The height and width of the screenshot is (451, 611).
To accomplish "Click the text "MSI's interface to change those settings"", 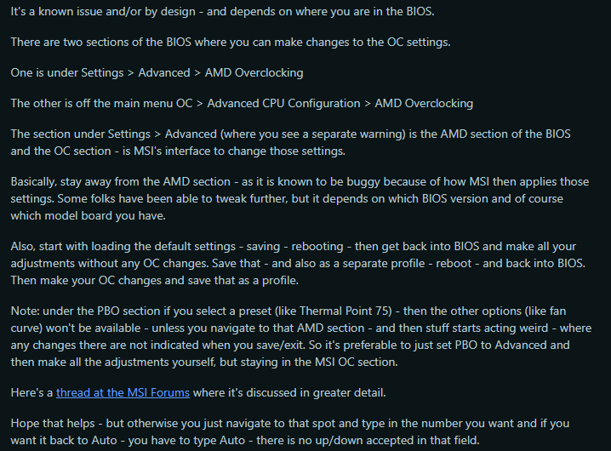I will 239,151.
